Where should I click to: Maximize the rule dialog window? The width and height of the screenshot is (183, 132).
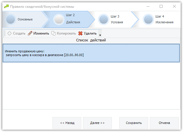tap(161, 6)
